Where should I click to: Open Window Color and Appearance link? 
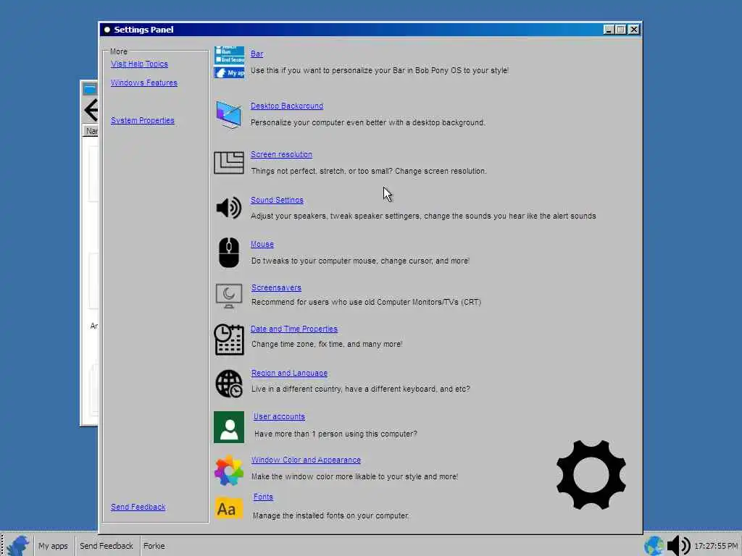click(306, 460)
